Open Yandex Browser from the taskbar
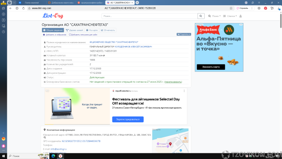The image size is (282, 159). click(x=60, y=156)
